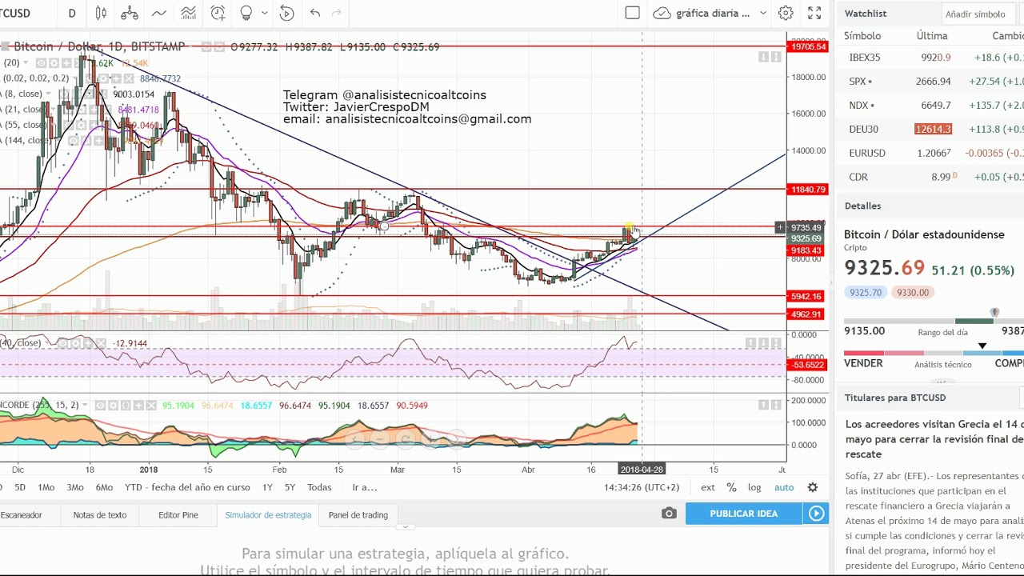Open price scale settings gear

click(x=813, y=487)
